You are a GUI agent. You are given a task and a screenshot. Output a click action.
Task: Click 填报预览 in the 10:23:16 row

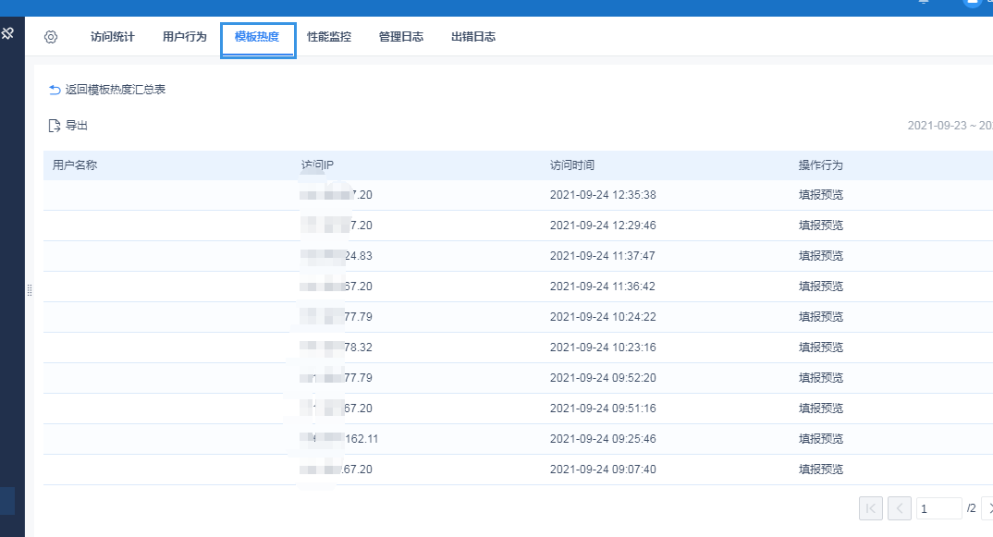point(821,347)
